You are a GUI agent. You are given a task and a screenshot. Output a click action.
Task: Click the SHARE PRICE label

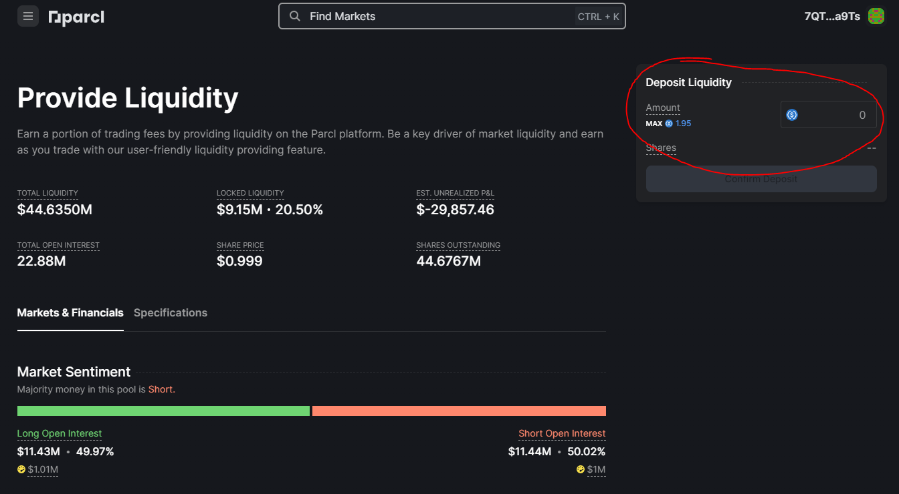click(240, 245)
